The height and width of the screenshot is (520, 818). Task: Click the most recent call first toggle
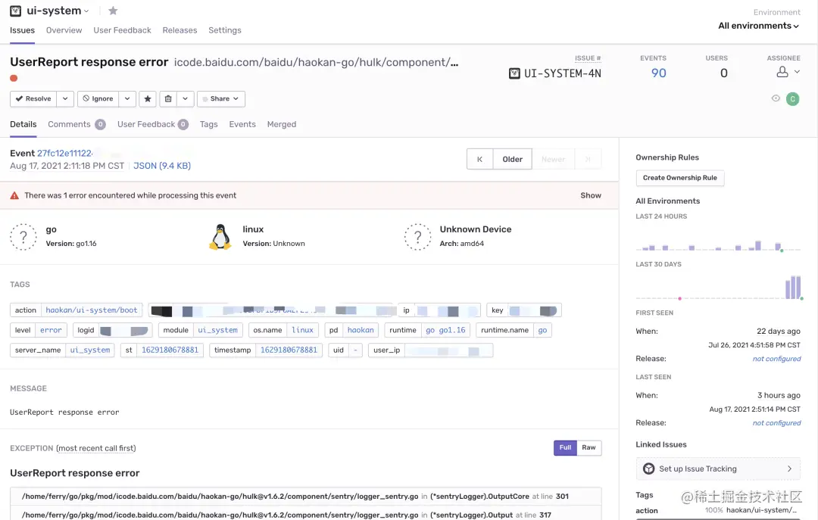coord(96,448)
